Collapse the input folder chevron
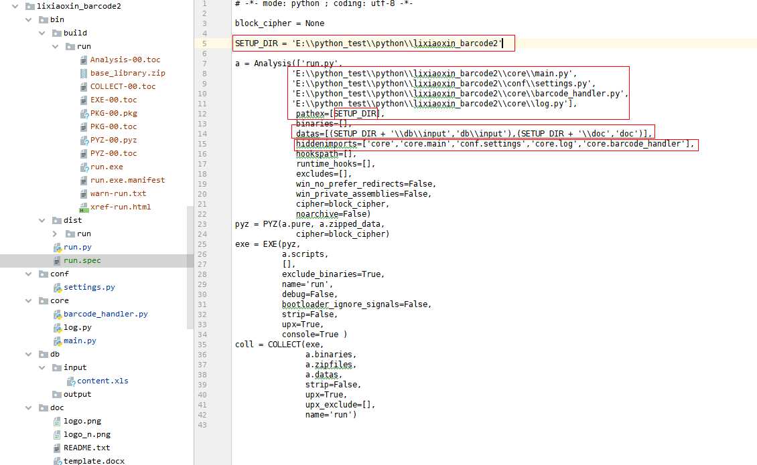This screenshot has width=757, height=465. 42,368
